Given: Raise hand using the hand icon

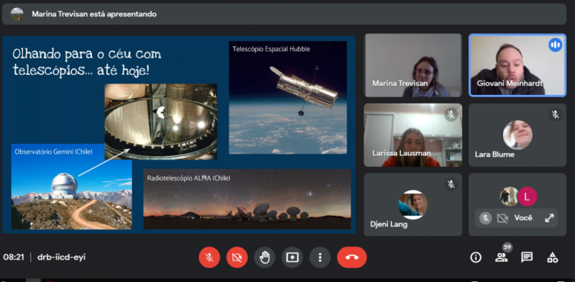Looking at the screenshot, I should pyautogui.click(x=264, y=258).
